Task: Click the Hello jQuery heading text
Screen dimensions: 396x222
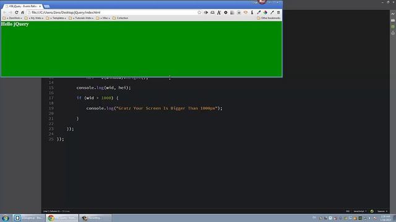Action: click(15, 24)
